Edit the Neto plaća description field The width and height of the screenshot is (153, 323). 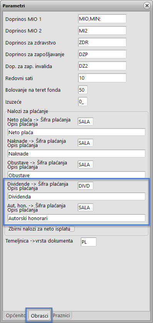tap(76, 132)
